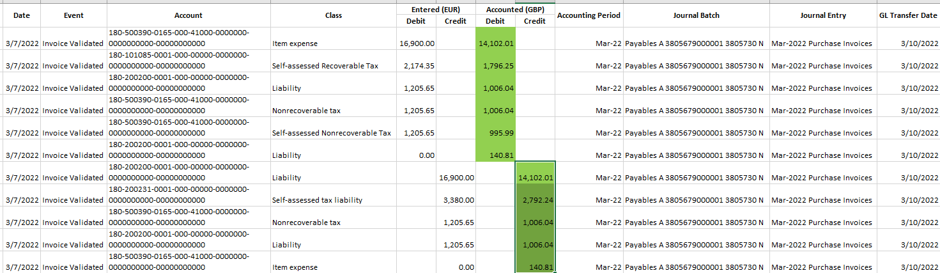Select the Class column header
Screen dimensions: 940x273
pyautogui.click(x=333, y=15)
